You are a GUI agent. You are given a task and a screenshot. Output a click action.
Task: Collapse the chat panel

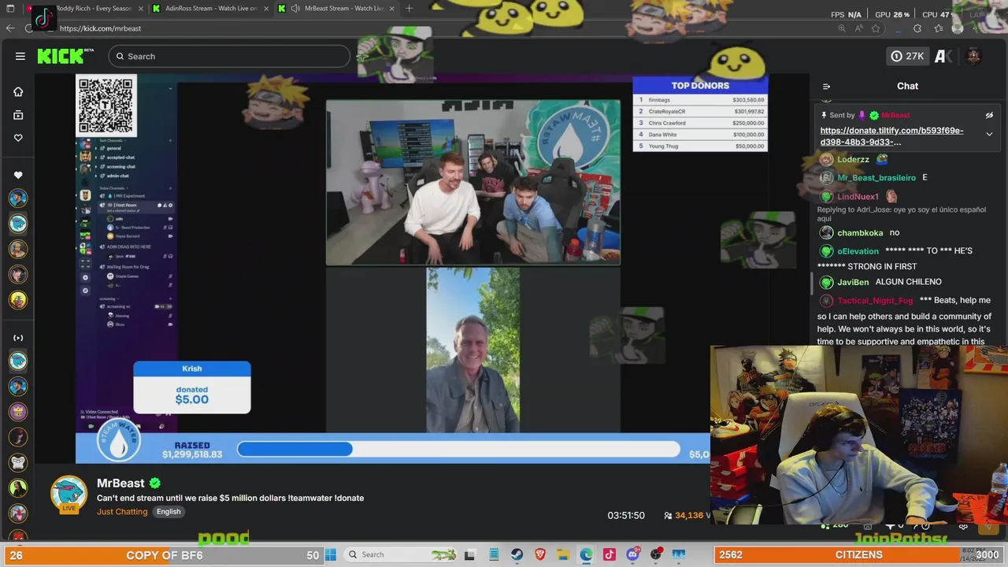point(826,87)
